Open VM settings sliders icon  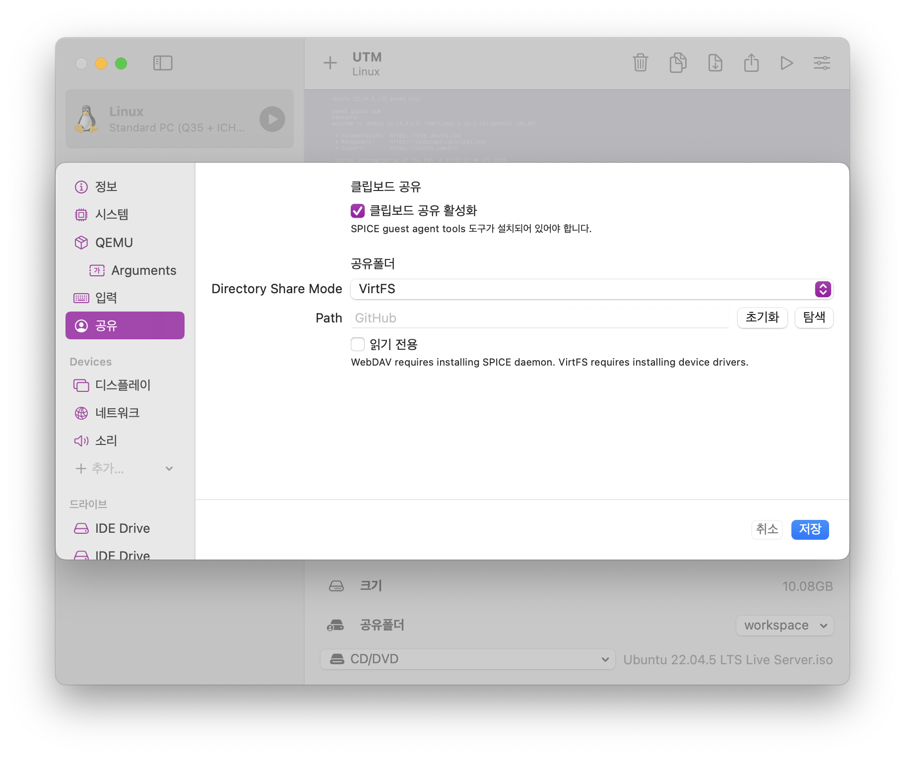pyautogui.click(x=822, y=63)
